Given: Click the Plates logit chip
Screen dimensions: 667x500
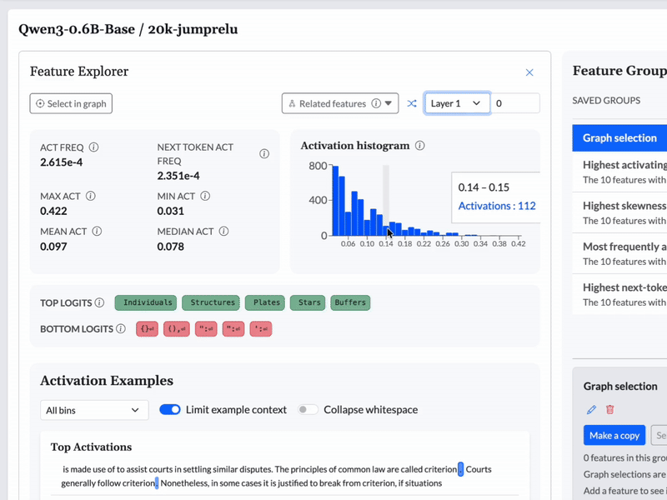Looking at the screenshot, I should tap(265, 302).
